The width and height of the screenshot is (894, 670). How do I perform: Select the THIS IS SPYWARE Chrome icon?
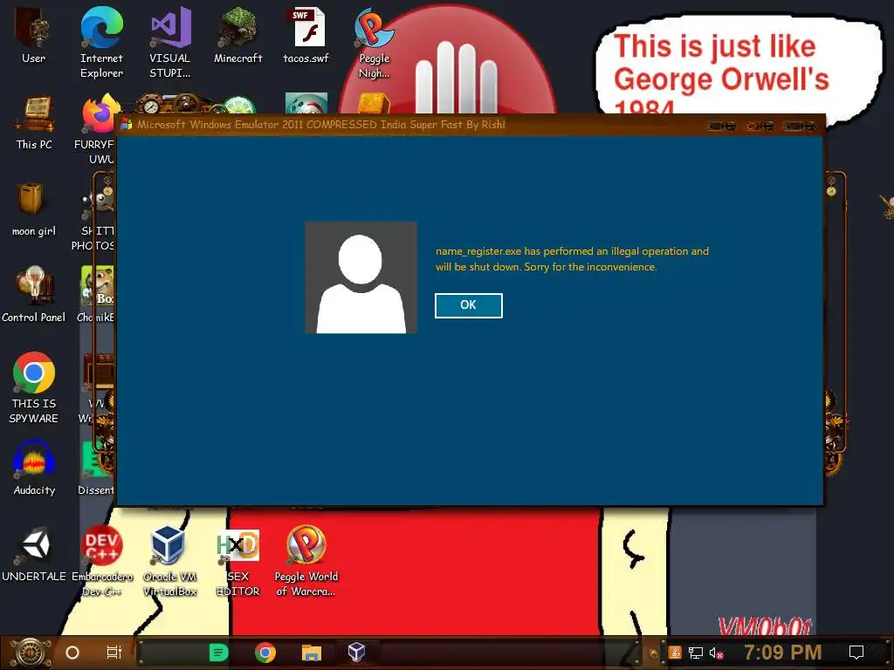[34, 388]
